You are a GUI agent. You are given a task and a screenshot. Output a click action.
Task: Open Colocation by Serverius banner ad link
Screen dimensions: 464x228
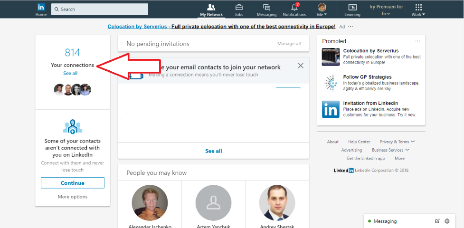click(x=221, y=27)
